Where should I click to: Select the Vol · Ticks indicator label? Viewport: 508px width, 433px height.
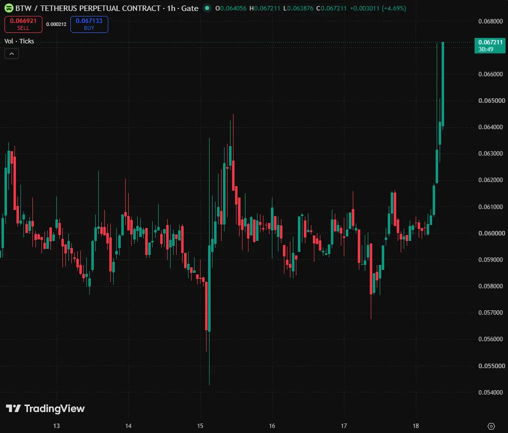(x=19, y=41)
